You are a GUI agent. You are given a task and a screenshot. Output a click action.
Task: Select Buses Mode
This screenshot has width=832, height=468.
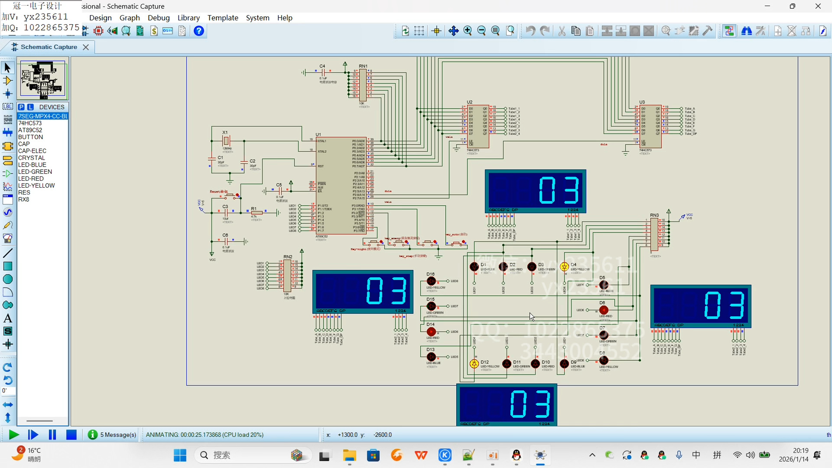click(7, 133)
